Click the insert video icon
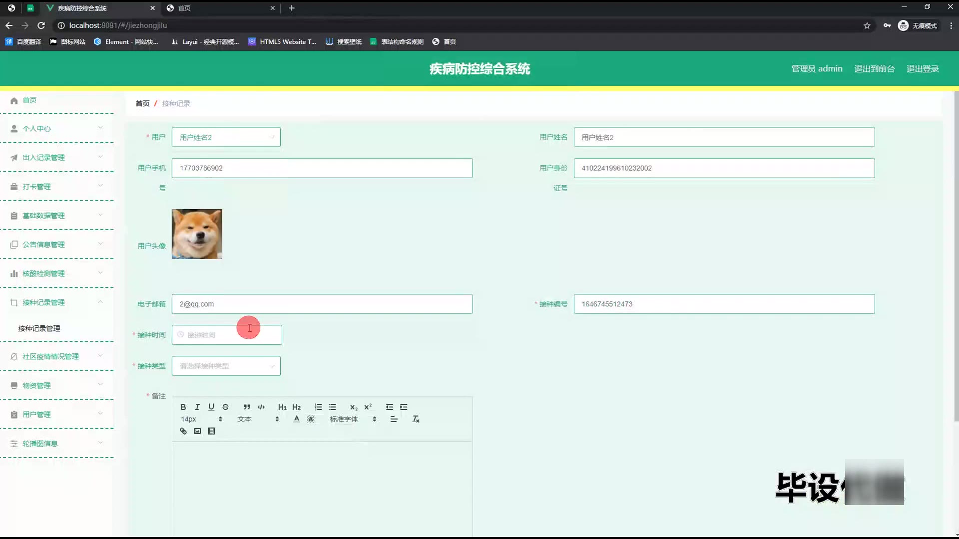Screen dimensions: 959x539 [211, 431]
